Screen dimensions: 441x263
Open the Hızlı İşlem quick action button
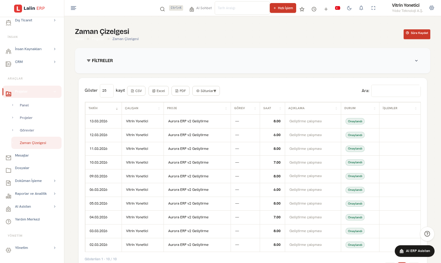tap(283, 8)
